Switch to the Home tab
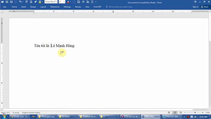This screenshot has height=119, width=211. click(x=14, y=7)
